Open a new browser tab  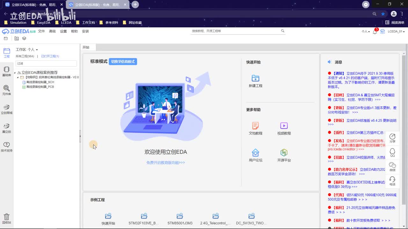[x=135, y=4]
